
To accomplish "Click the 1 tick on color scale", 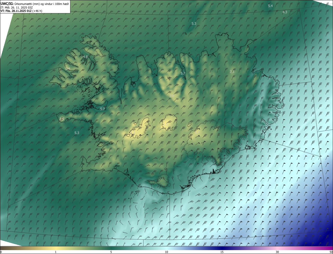I will pyautogui.click(x=56, y=252).
